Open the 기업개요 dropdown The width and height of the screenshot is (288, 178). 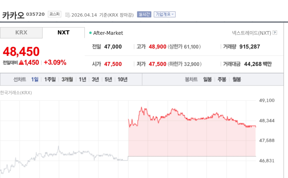click(164, 14)
